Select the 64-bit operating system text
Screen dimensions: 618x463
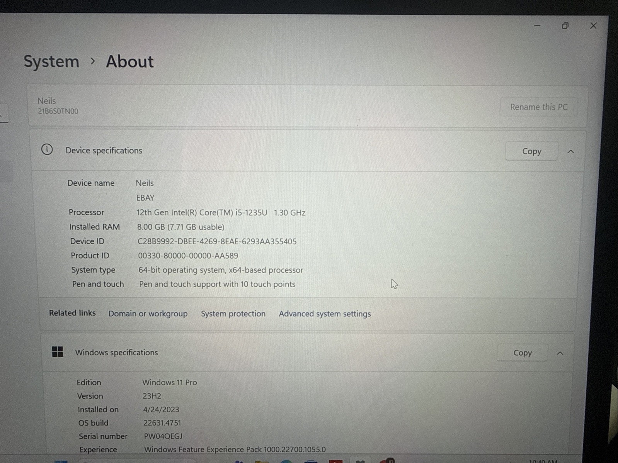221,270
